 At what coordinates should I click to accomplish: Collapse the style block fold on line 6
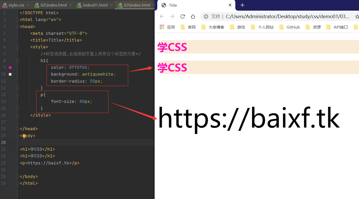17,47
